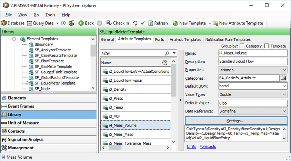Select i2_LiquidFlowEntry-ActualConditions attribute
Screen dimensions: 291x161
tap(136, 71)
